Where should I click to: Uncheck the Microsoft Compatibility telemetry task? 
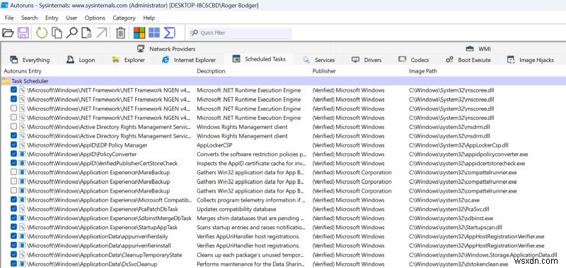click(x=13, y=200)
